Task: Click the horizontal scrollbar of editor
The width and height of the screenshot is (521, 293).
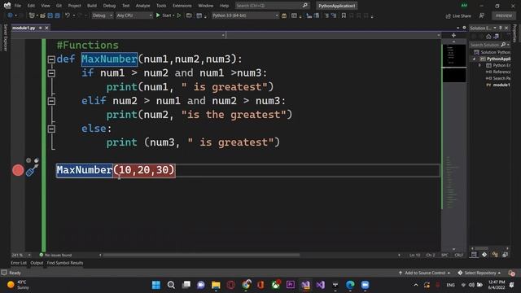Action: tap(201, 255)
